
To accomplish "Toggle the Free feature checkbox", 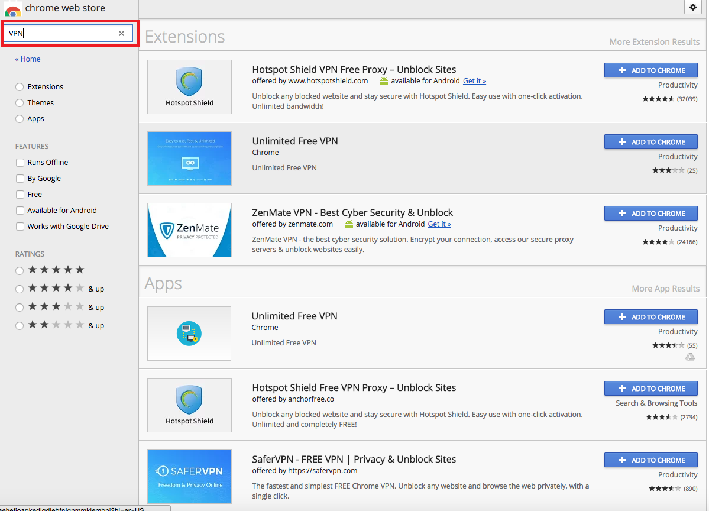I will pyautogui.click(x=20, y=195).
